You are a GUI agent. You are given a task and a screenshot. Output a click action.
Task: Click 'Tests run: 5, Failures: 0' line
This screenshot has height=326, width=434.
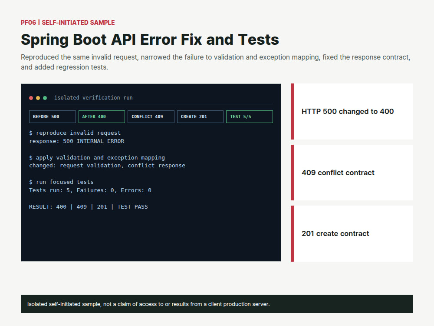click(x=90, y=190)
